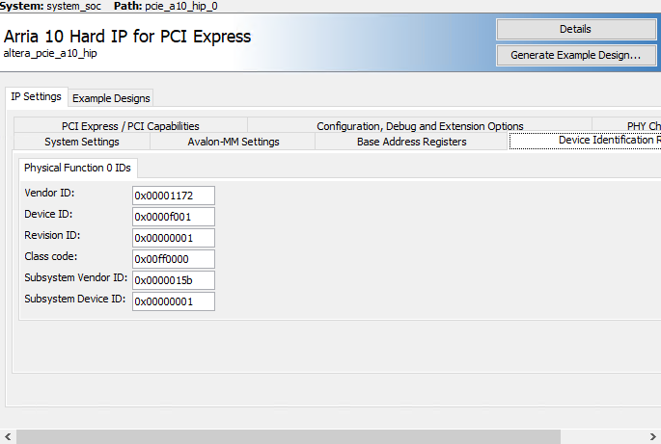Switch to the IP Settings tab
This screenshot has height=444, width=661.
tap(36, 97)
